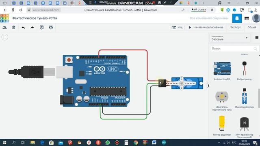Open the notes tool
260x146 pixels.
tap(41, 28)
